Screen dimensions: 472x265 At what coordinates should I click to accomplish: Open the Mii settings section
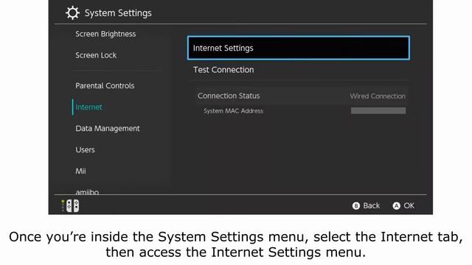point(80,172)
